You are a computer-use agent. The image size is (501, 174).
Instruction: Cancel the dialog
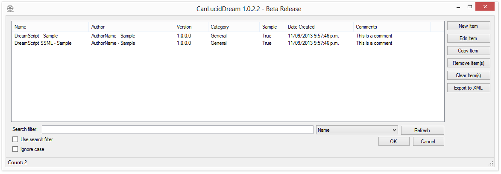(x=428, y=142)
